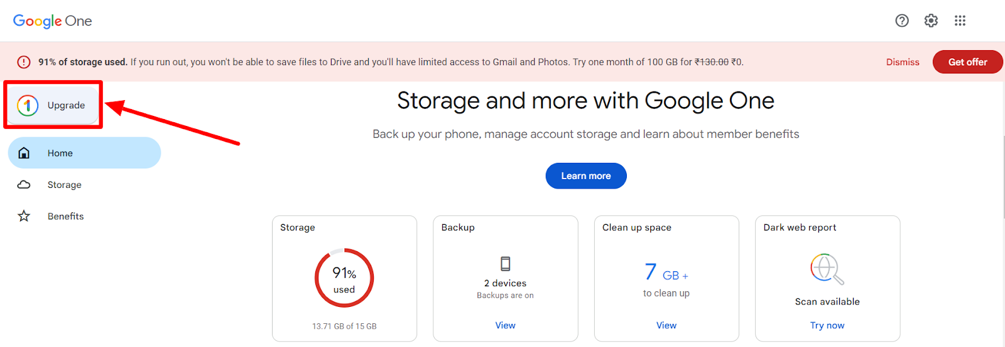This screenshot has height=347, width=1005.
Task: Click the Google One logo
Action: click(53, 21)
